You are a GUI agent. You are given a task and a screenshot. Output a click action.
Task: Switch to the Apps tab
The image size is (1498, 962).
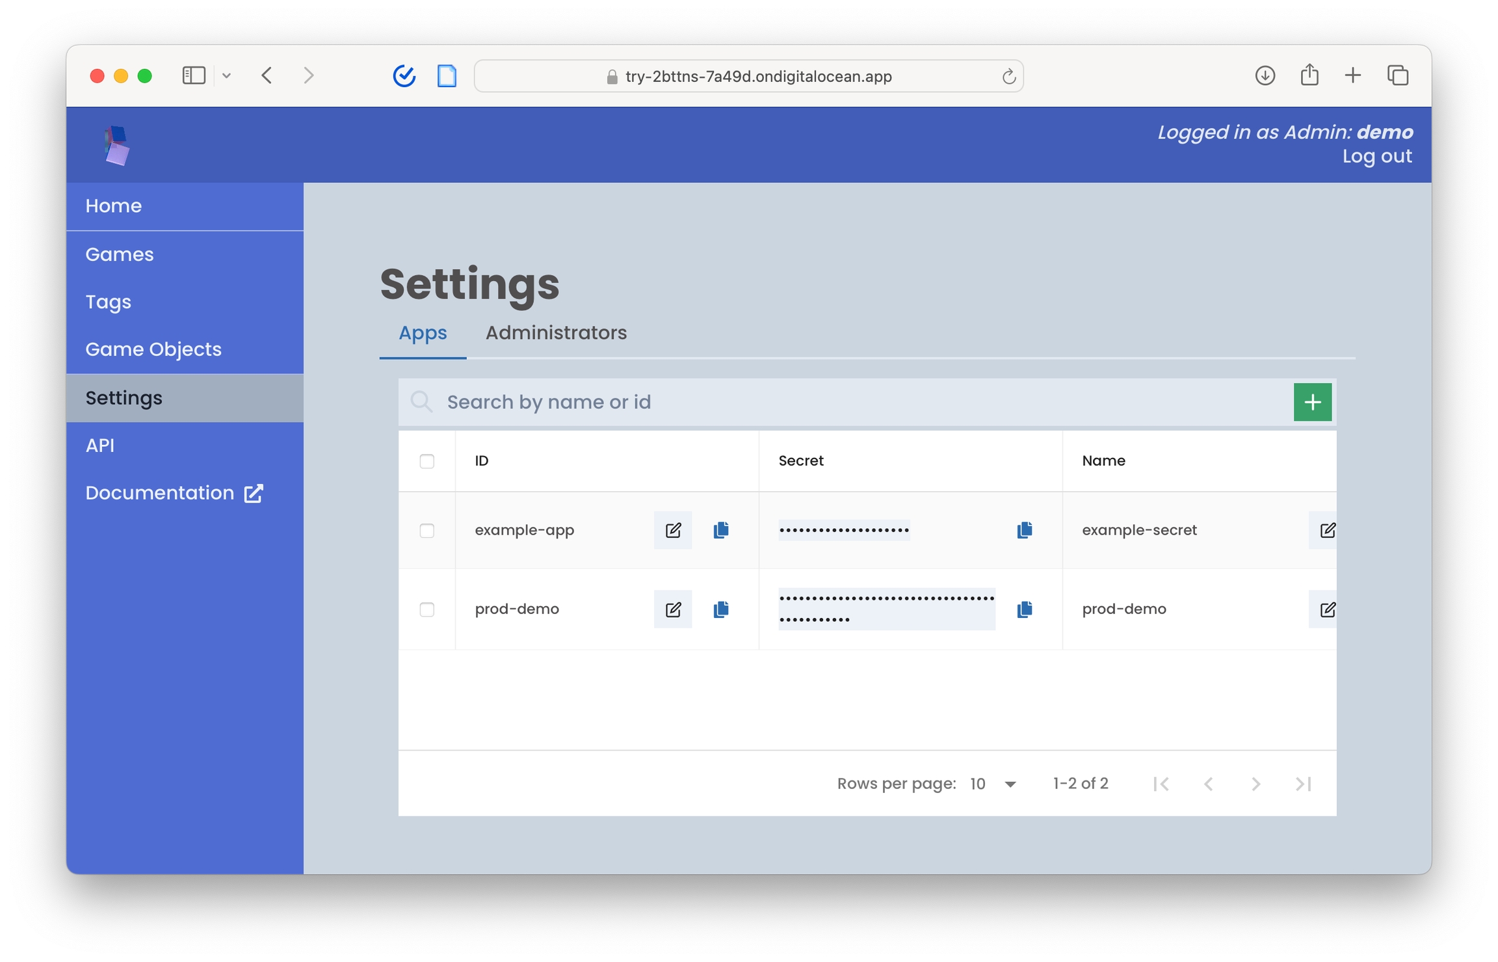pyautogui.click(x=423, y=333)
